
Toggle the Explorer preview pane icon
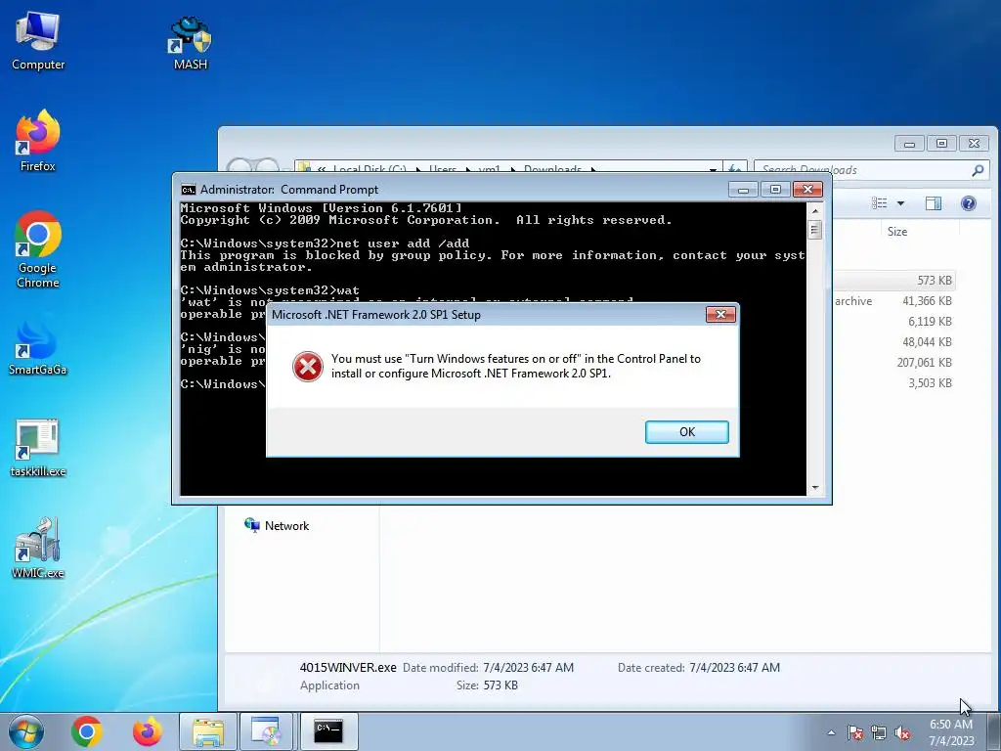[934, 203]
